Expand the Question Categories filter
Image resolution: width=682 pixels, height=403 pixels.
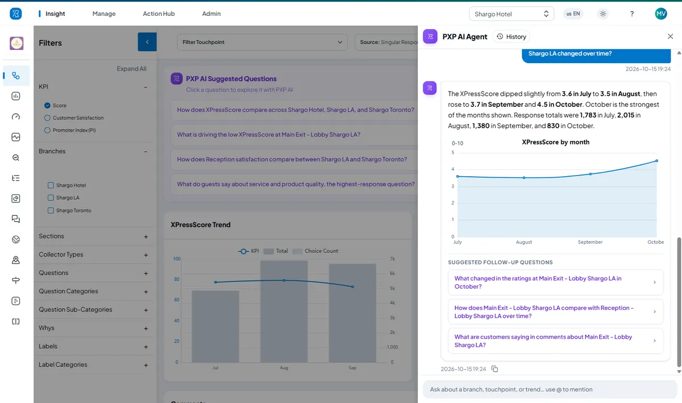[x=146, y=292]
